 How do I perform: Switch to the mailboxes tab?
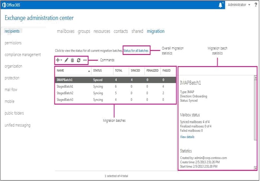(66, 31)
